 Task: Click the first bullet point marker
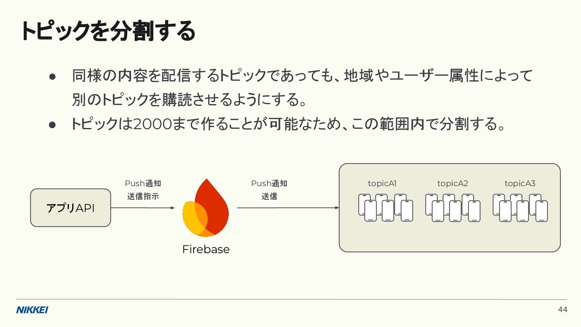(x=52, y=76)
